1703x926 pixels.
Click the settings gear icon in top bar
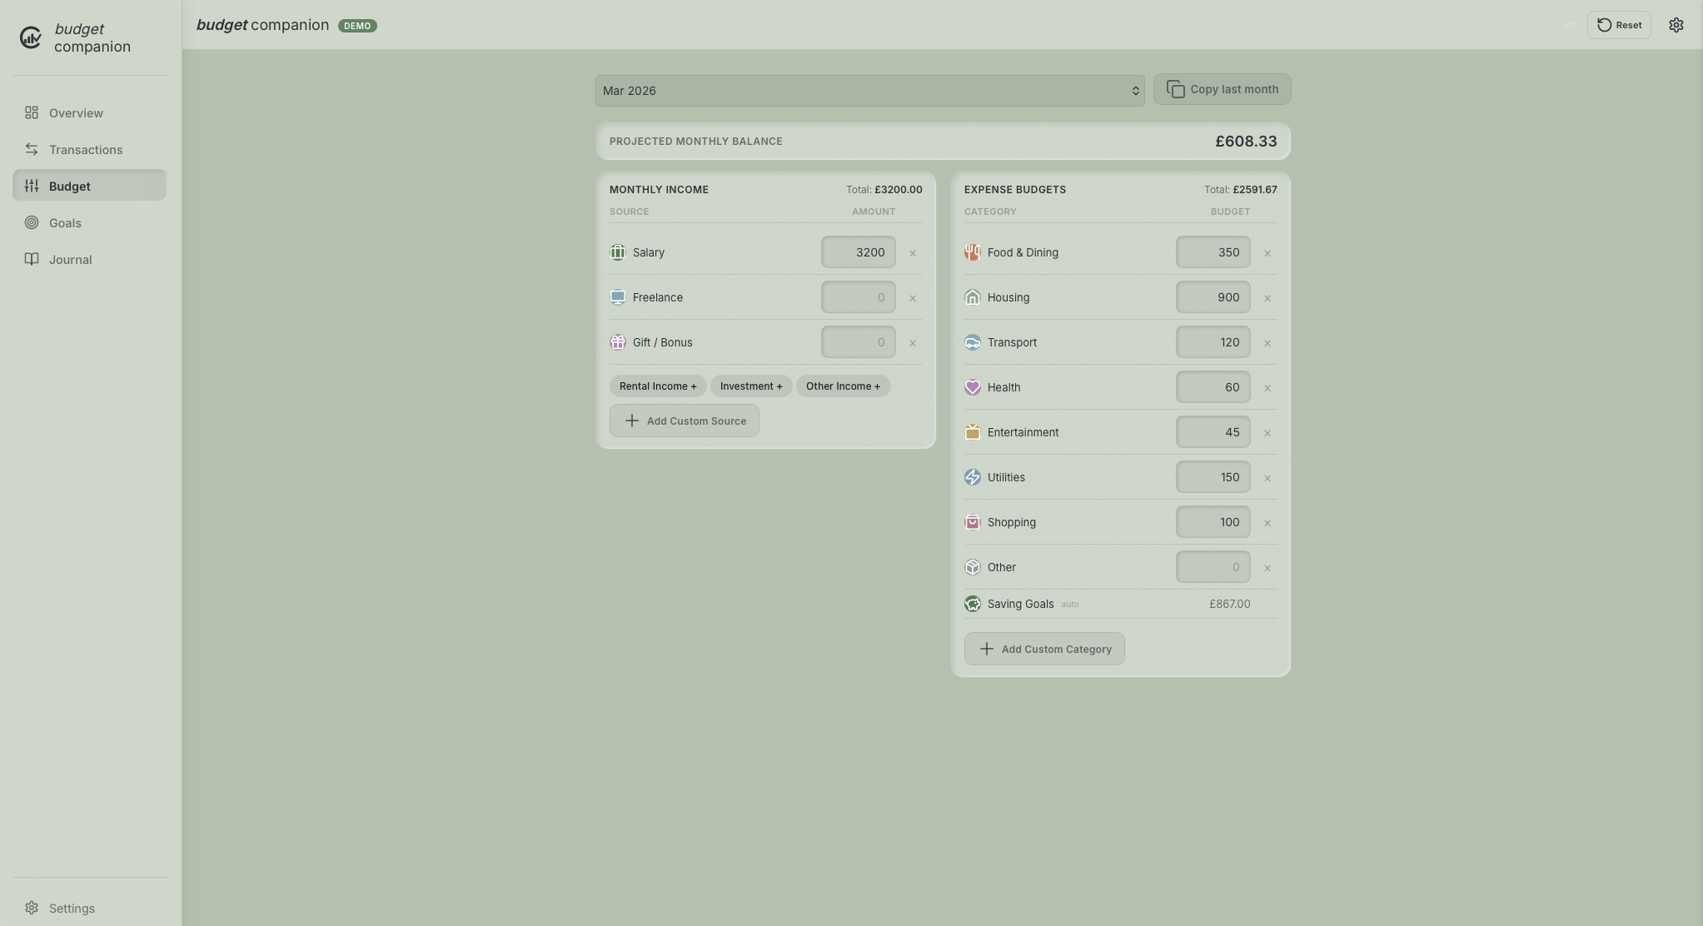(x=1676, y=25)
